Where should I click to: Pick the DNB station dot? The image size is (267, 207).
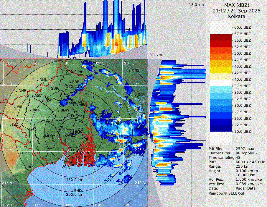click(17, 91)
